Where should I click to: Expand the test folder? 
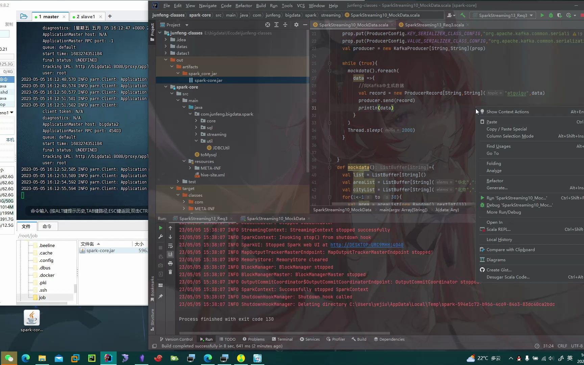point(178,181)
